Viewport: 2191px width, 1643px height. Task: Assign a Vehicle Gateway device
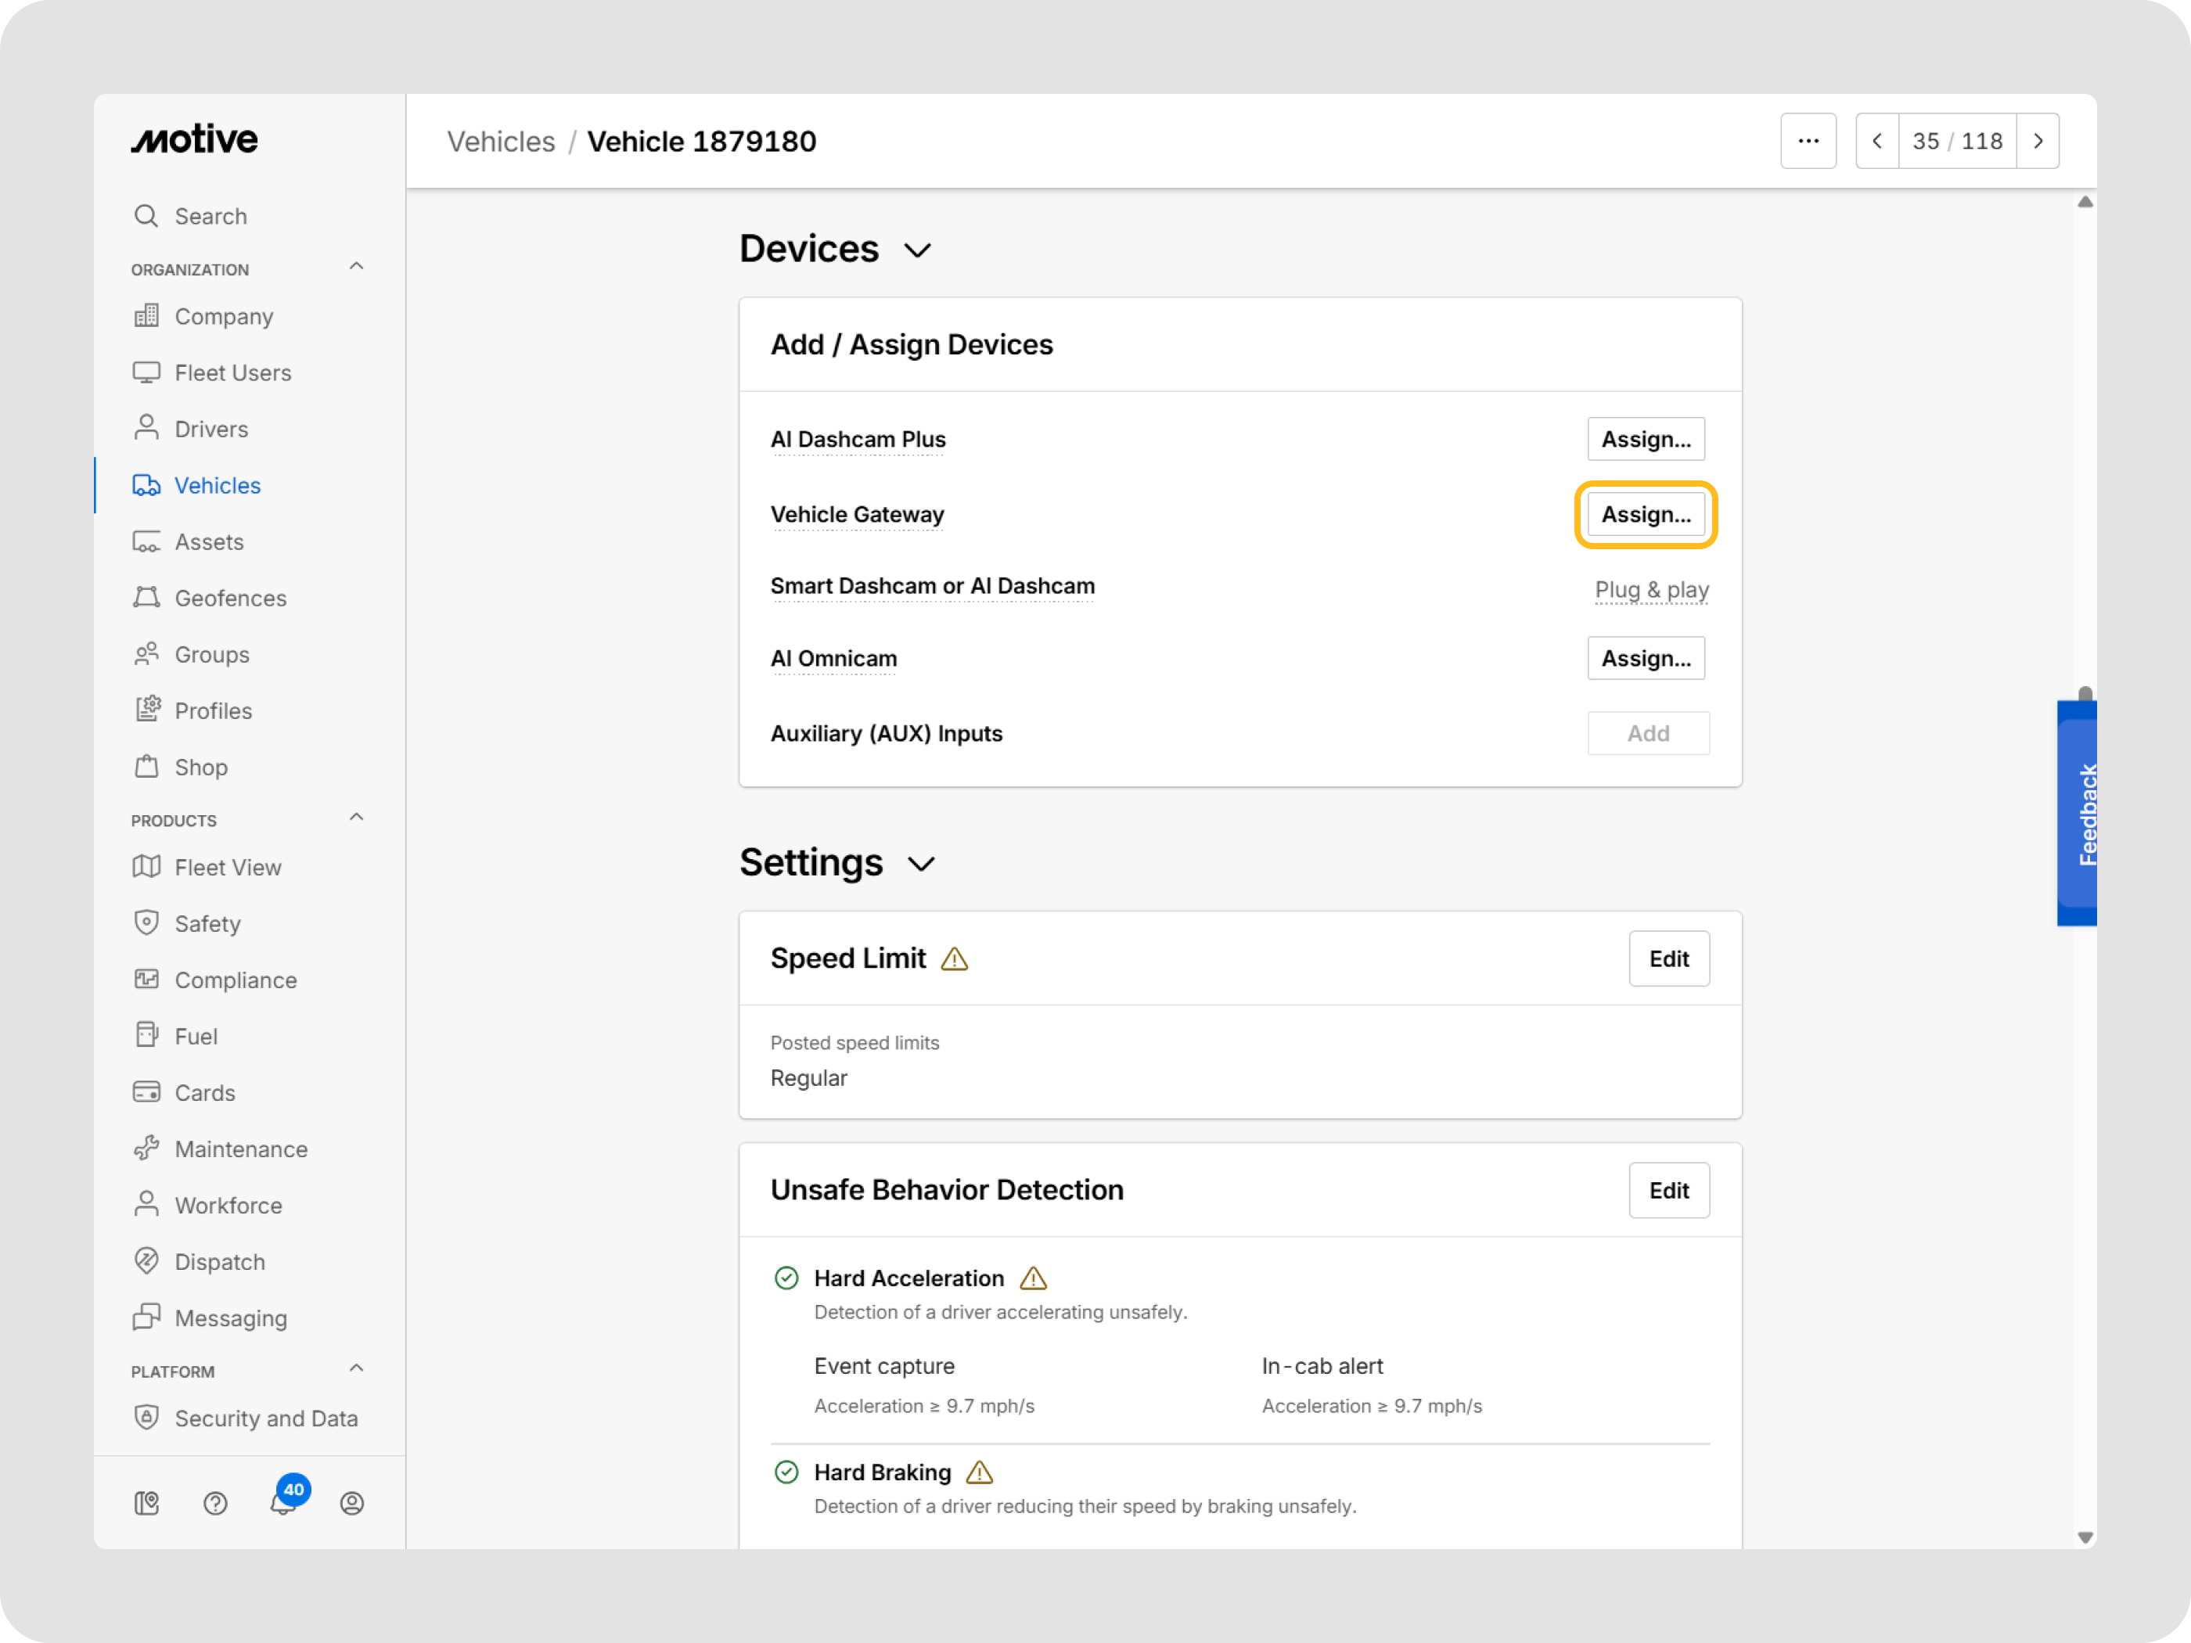click(x=1646, y=515)
